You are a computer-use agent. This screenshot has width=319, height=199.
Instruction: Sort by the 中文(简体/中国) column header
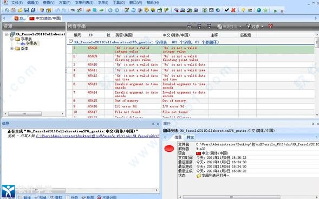[x=177, y=35]
